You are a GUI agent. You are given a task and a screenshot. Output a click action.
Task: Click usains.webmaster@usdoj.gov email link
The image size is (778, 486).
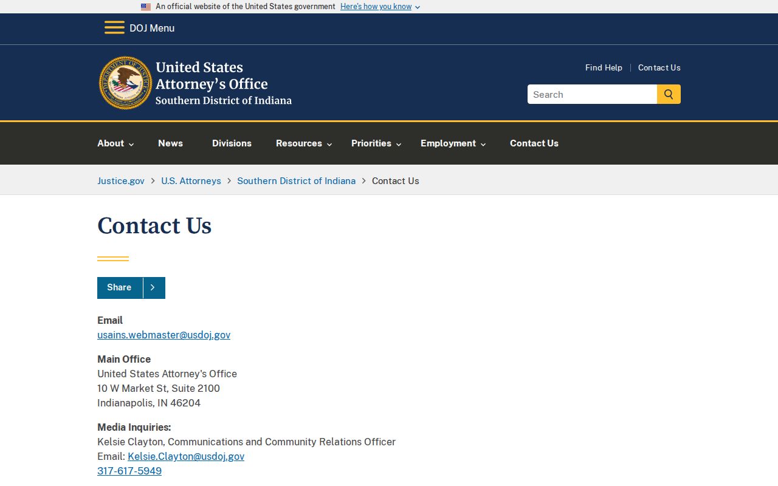coord(164,335)
